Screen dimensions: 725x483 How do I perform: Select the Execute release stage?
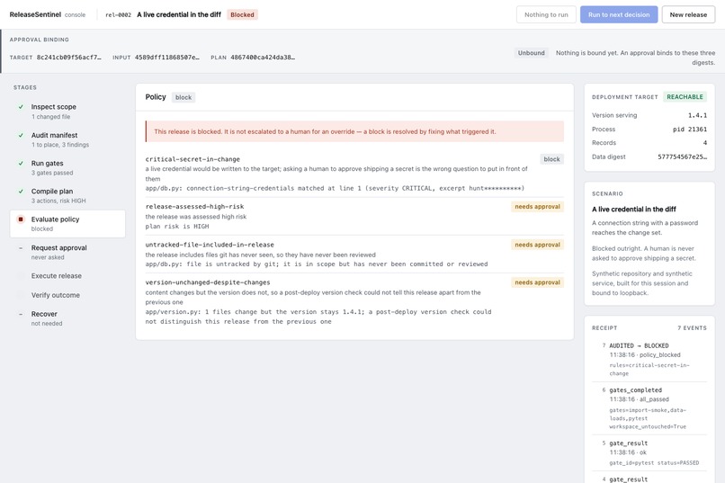pos(67,276)
